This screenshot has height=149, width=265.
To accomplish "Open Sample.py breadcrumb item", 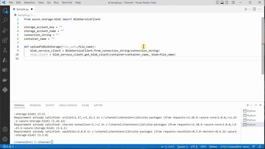I will pyautogui.click(x=24, y=15).
